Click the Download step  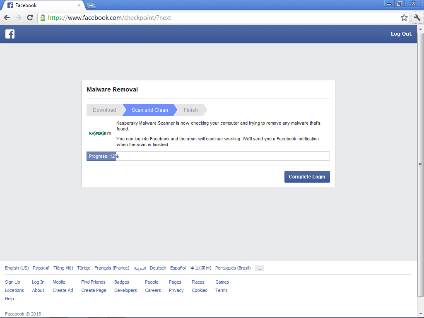pyautogui.click(x=104, y=110)
